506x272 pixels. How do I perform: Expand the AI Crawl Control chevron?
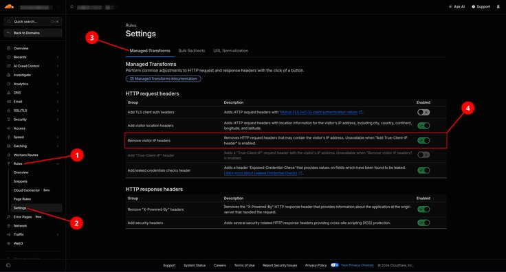[58, 66]
